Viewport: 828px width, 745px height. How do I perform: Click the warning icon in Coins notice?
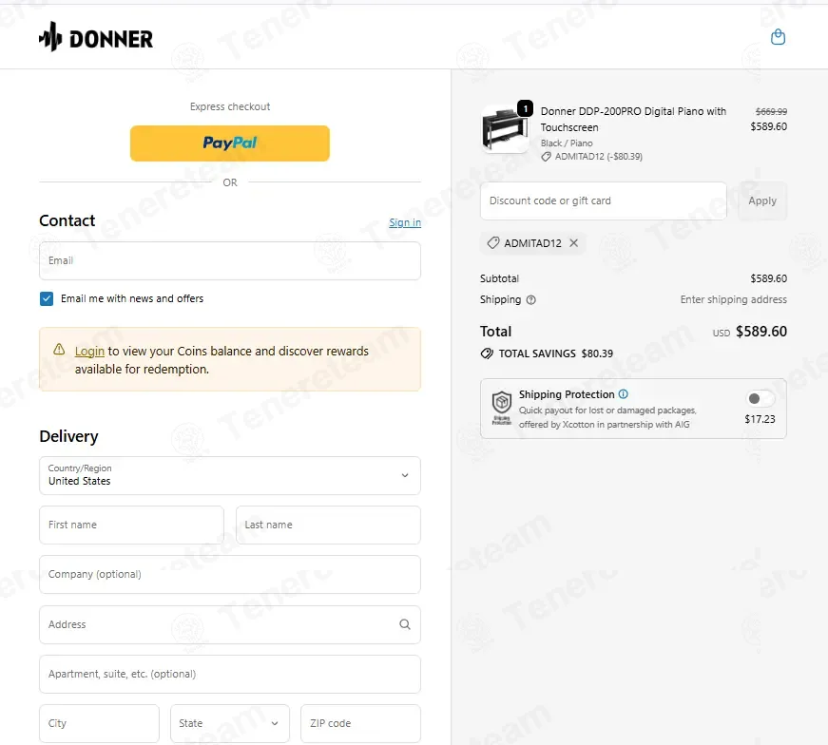coord(59,350)
